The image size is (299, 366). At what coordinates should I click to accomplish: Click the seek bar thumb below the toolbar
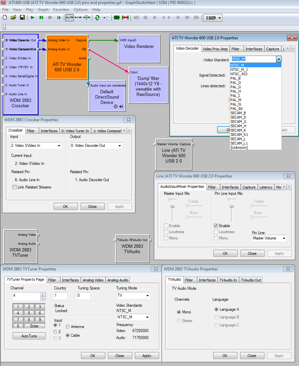point(4,27)
